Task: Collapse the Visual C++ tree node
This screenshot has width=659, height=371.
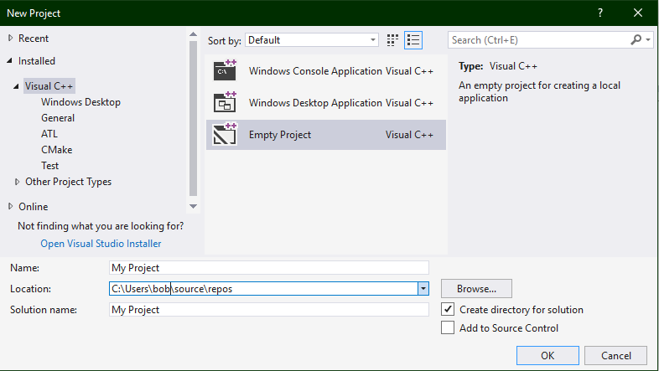Action: coord(17,86)
